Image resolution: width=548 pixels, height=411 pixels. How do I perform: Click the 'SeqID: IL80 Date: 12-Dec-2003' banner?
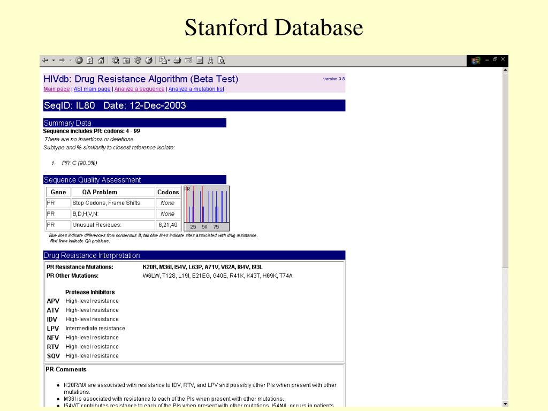pyautogui.click(x=194, y=105)
